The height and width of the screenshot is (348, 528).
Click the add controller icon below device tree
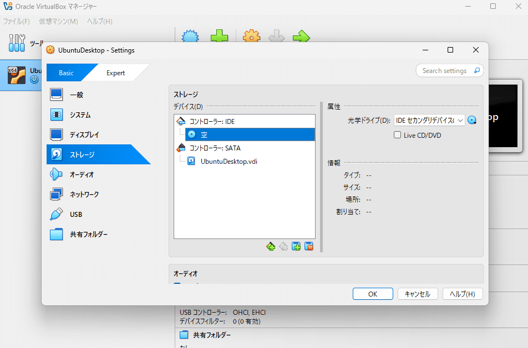pos(271,247)
